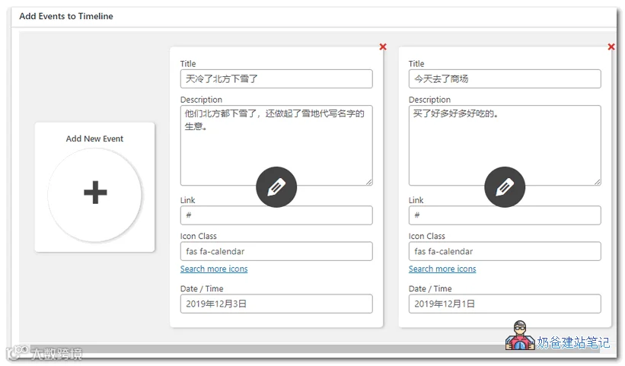Open date picker showing 2019年12月3日
Viewport: 625px width, 366px height.
click(276, 304)
